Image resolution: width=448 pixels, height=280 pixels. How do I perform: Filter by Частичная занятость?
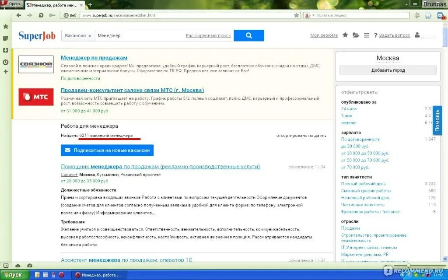363,205
